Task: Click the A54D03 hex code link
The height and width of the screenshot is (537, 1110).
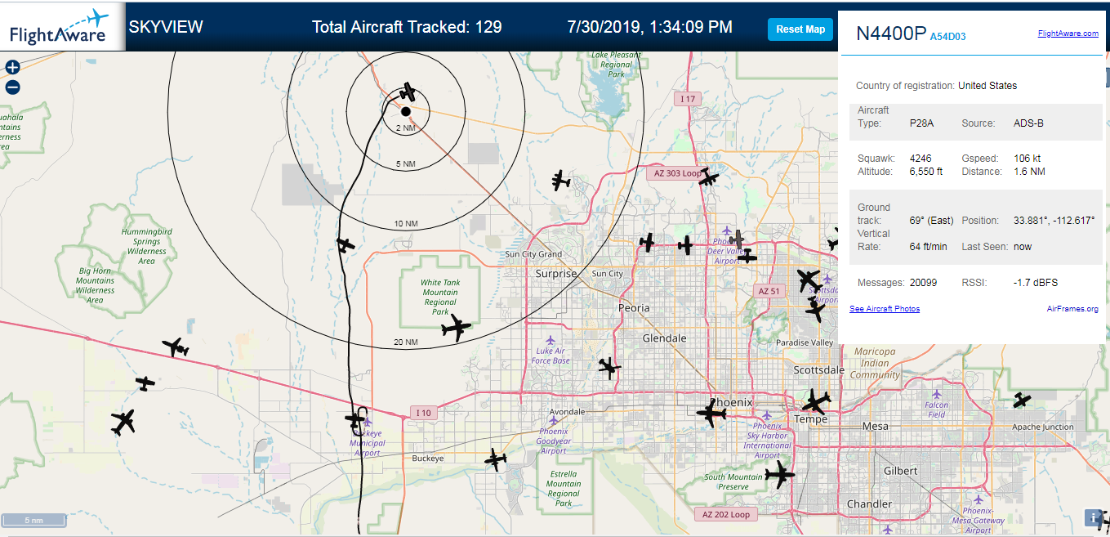Action: 947,37
